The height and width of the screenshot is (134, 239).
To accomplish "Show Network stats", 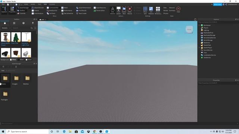I will [x=172, y=7].
